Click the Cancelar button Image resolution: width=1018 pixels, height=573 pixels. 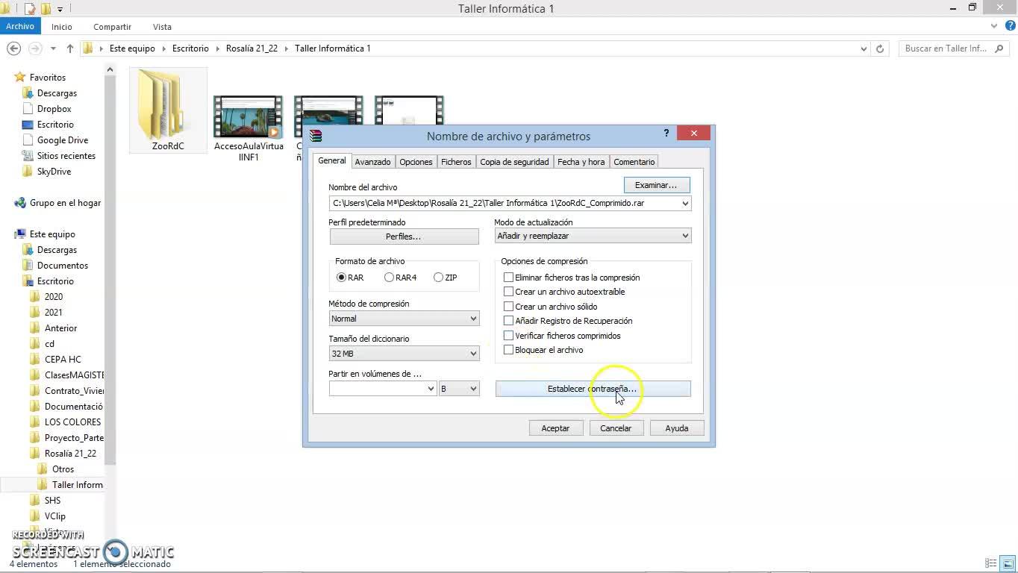point(616,428)
